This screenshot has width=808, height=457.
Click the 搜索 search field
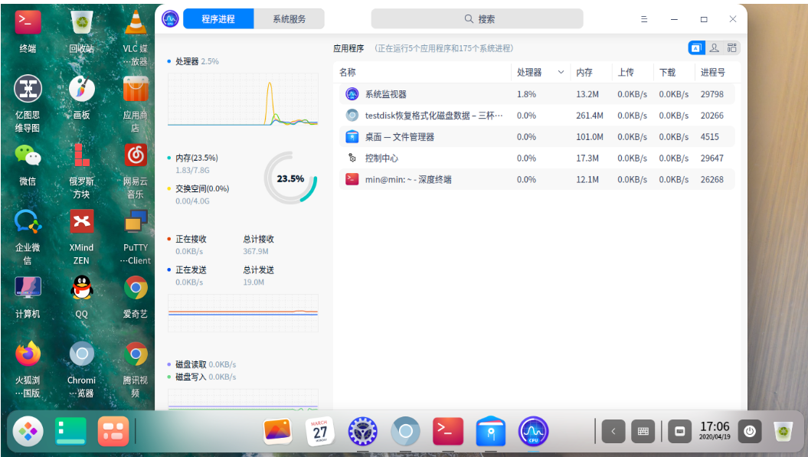[477, 19]
